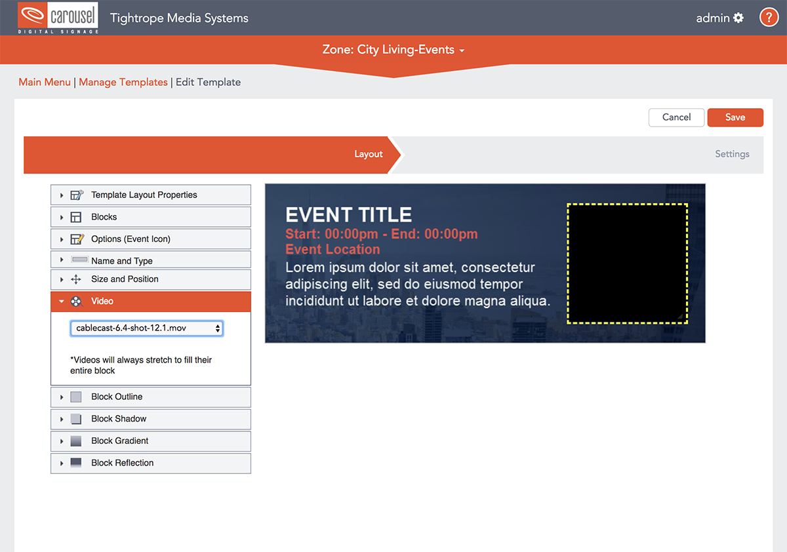
Task: Click the Template Layout Properties icon
Action: (77, 195)
